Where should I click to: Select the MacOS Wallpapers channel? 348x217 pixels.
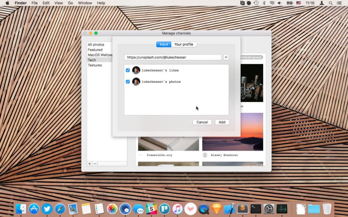100,55
